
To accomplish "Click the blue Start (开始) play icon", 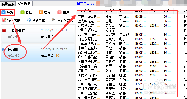I will (3, 12).
